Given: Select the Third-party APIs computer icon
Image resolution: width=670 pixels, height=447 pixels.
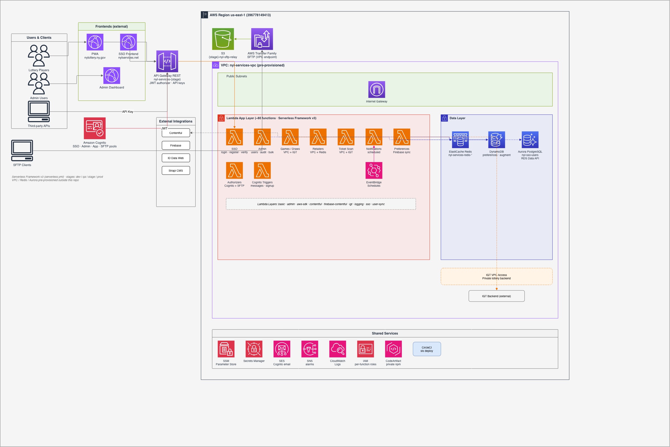Looking at the screenshot, I should (x=39, y=111).
